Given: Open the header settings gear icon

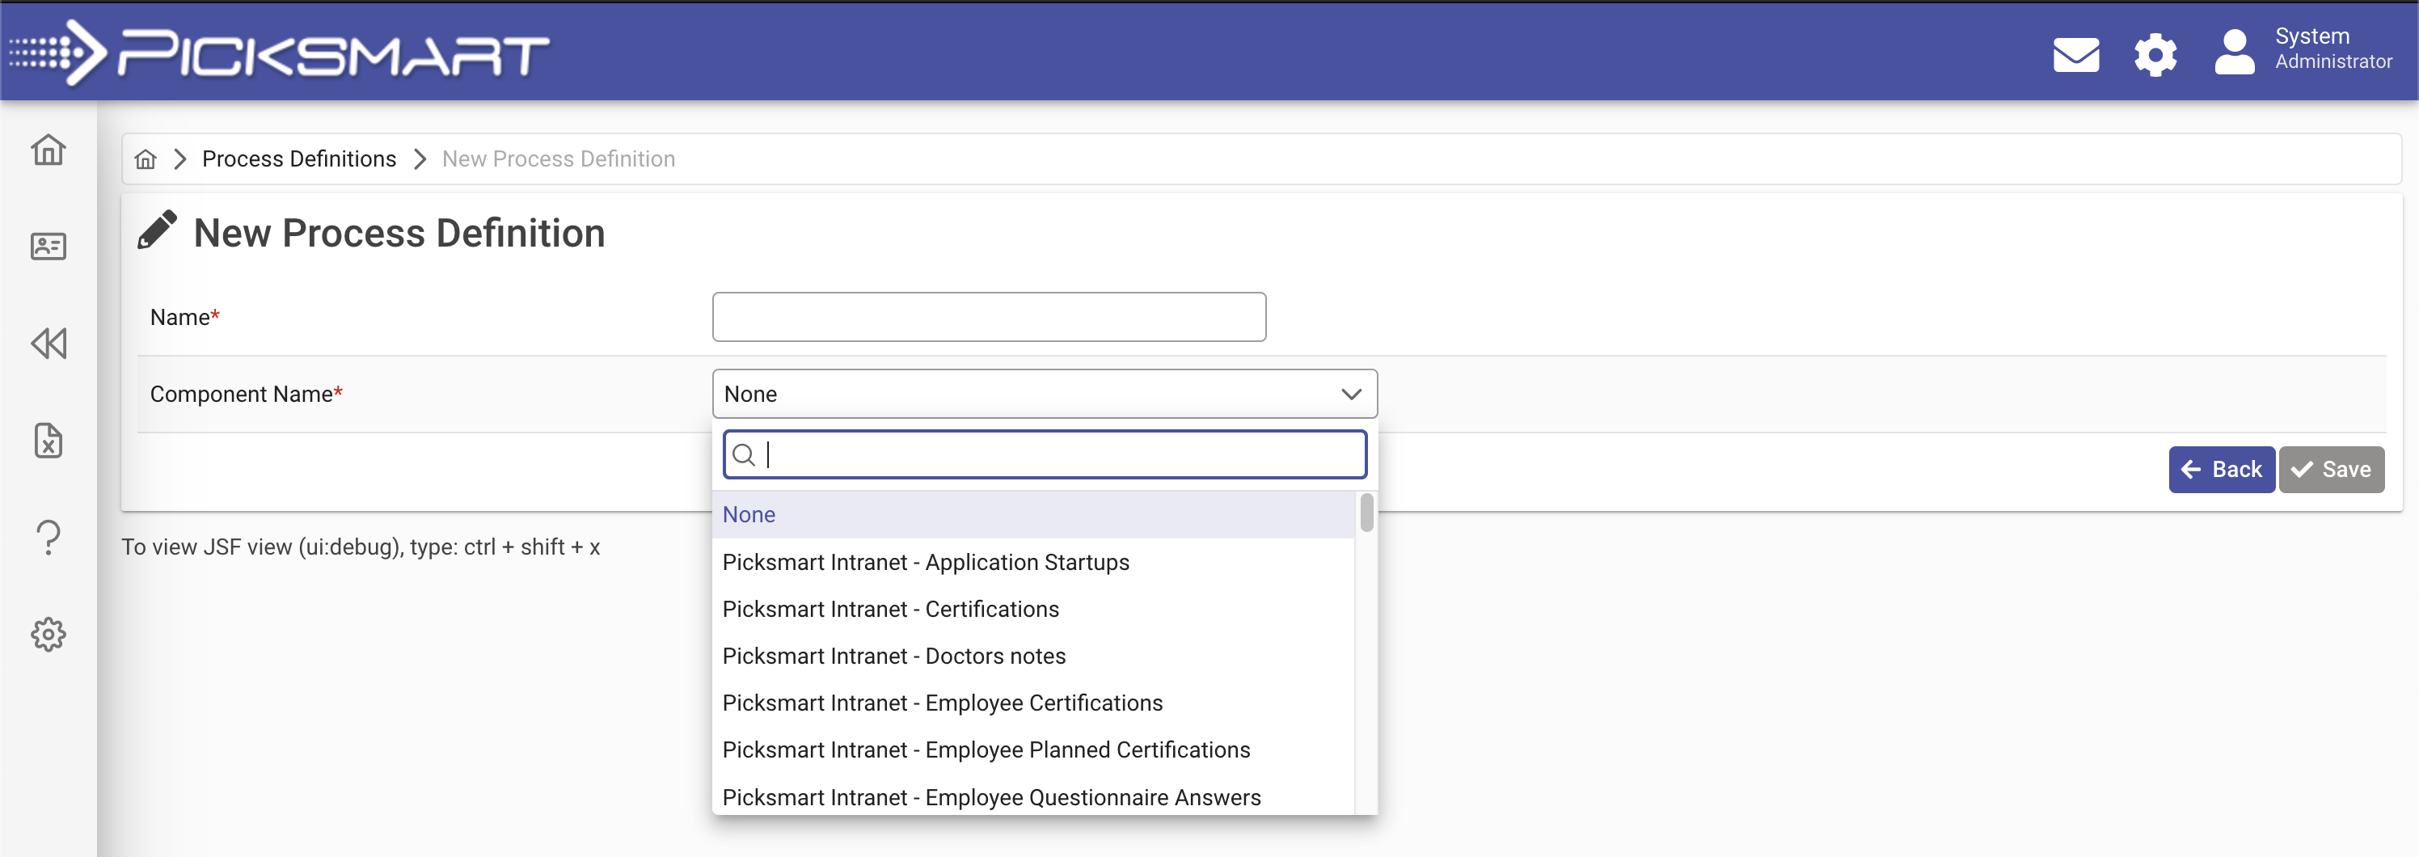Looking at the screenshot, I should click(x=2155, y=53).
